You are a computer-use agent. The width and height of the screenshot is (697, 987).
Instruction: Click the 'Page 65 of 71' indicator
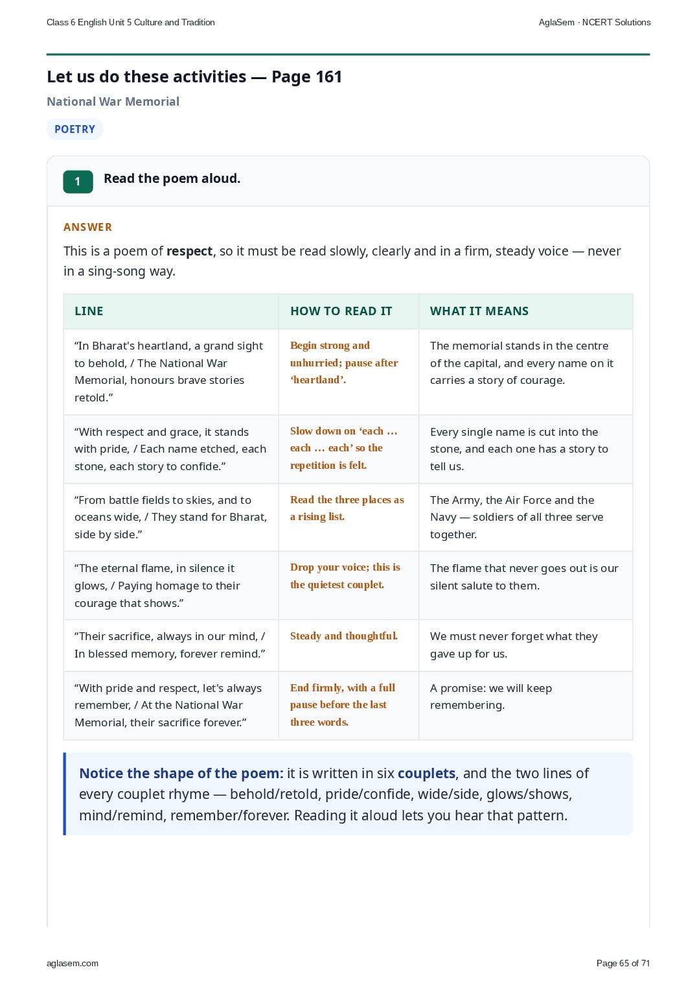(623, 963)
